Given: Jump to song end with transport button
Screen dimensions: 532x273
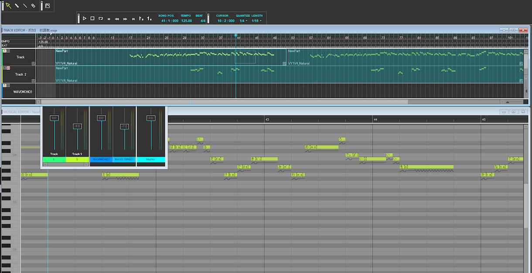Looking at the screenshot, I should point(133,19).
